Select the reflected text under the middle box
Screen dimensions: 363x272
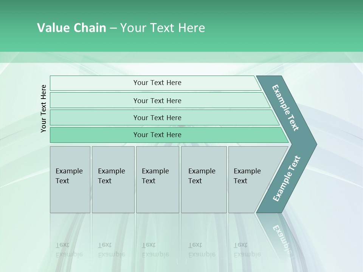pyautogui.click(x=155, y=250)
